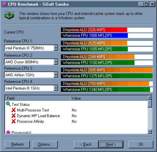Screen dimensions: 157x152
Task: Click the list scrollbar down arrow
Action: click(x=150, y=131)
